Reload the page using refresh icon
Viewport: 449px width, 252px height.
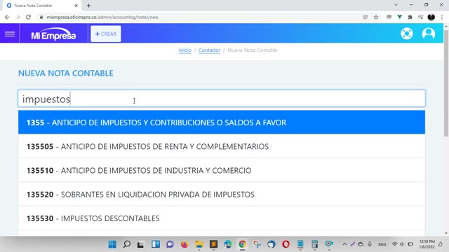coord(28,17)
